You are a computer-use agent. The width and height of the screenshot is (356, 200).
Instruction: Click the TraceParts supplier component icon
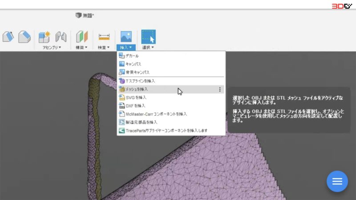click(122, 131)
